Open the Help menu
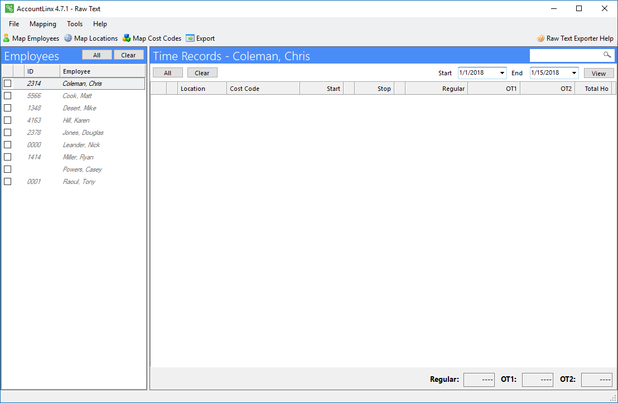618x403 pixels. click(100, 24)
